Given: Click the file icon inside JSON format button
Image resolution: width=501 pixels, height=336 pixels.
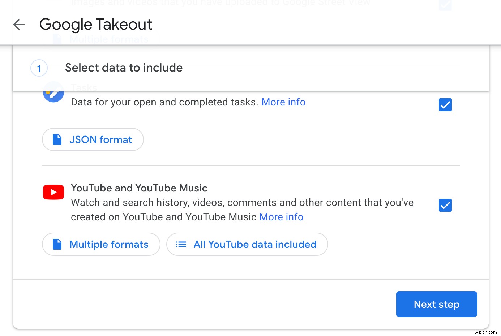Looking at the screenshot, I should coord(57,139).
